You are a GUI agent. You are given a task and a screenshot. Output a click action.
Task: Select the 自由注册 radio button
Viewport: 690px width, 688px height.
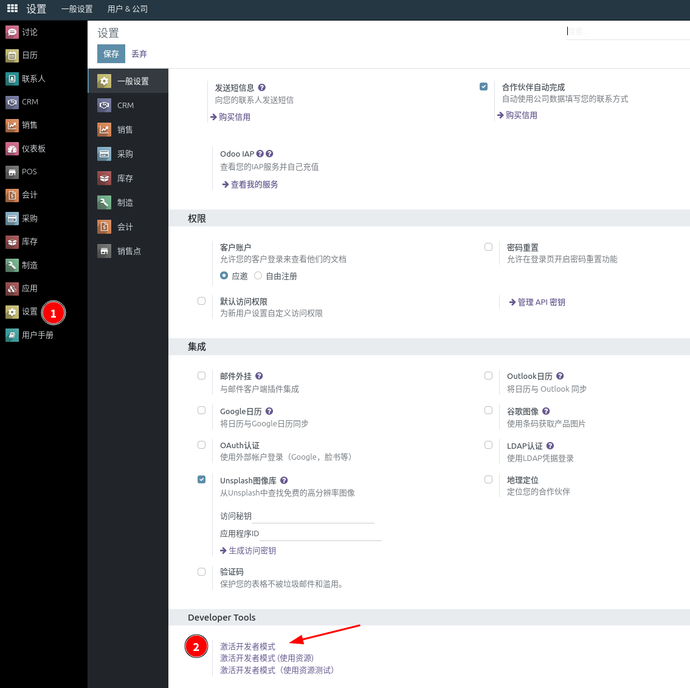(258, 275)
